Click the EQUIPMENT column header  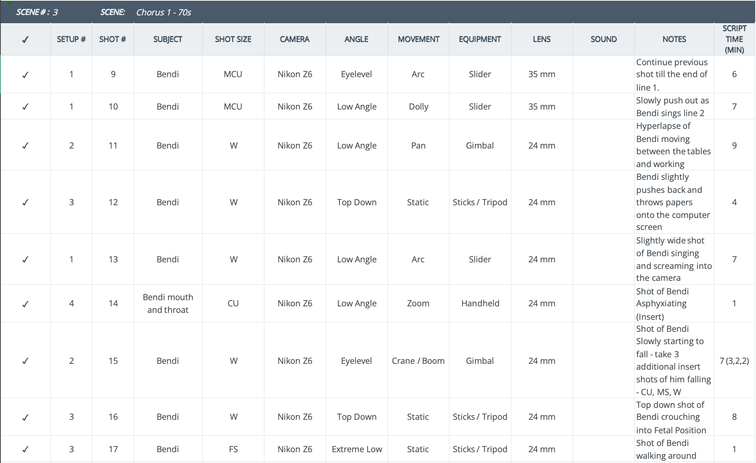pyautogui.click(x=480, y=39)
